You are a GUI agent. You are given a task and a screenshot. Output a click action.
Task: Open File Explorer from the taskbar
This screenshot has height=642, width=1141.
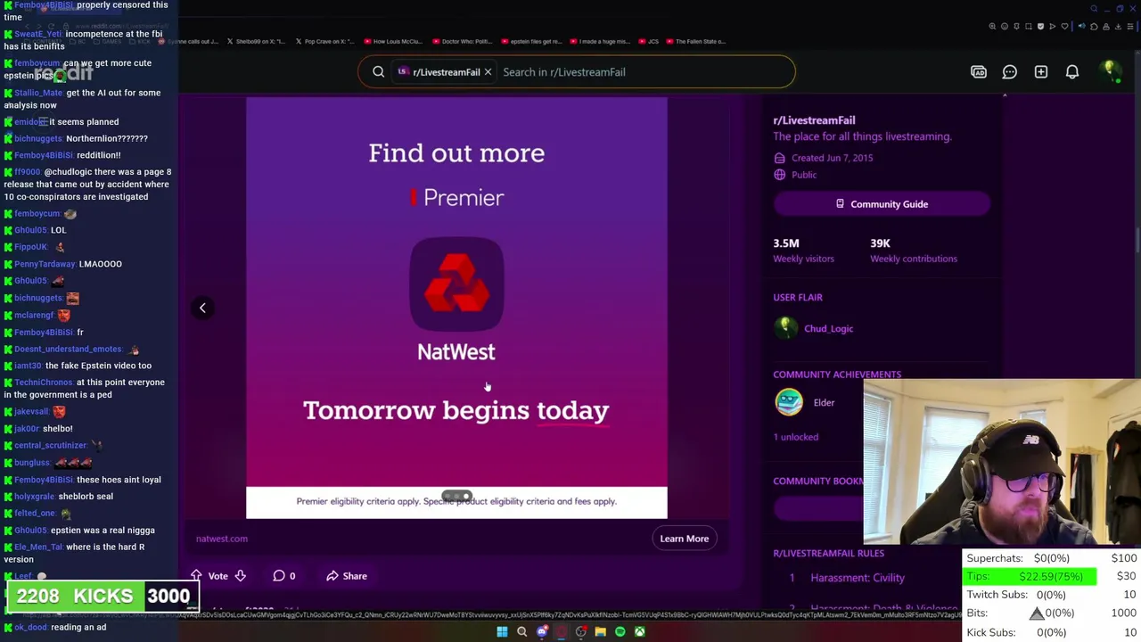click(x=600, y=632)
